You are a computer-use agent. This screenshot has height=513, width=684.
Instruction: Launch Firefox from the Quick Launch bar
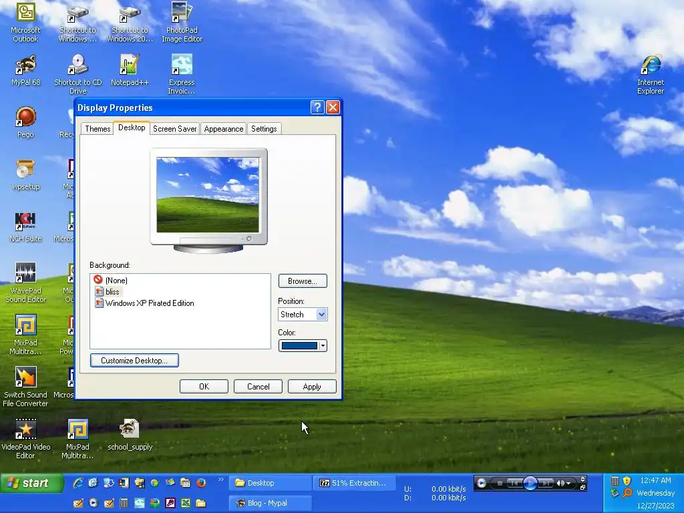(x=200, y=483)
